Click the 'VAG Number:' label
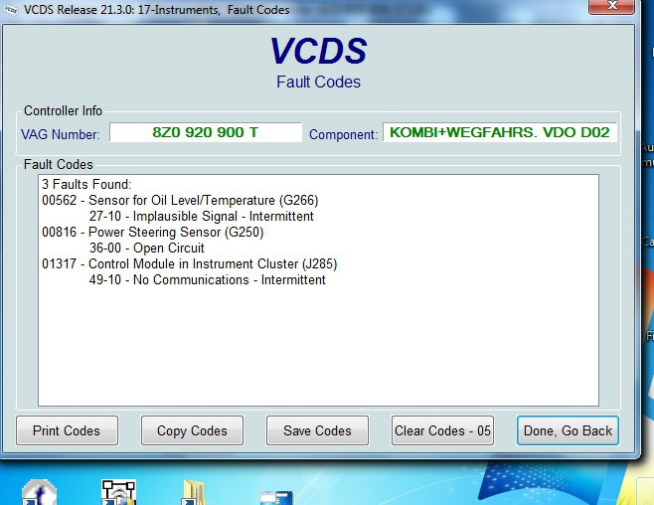Image resolution: width=654 pixels, height=505 pixels. point(61,134)
